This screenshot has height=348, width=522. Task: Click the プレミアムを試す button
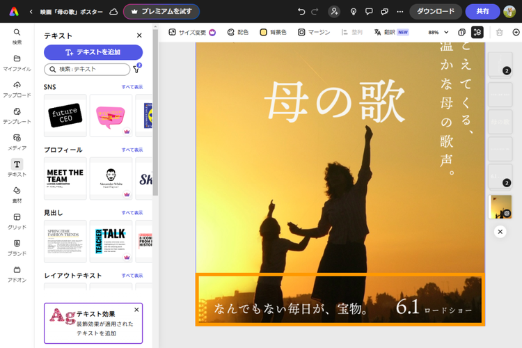[x=161, y=12]
